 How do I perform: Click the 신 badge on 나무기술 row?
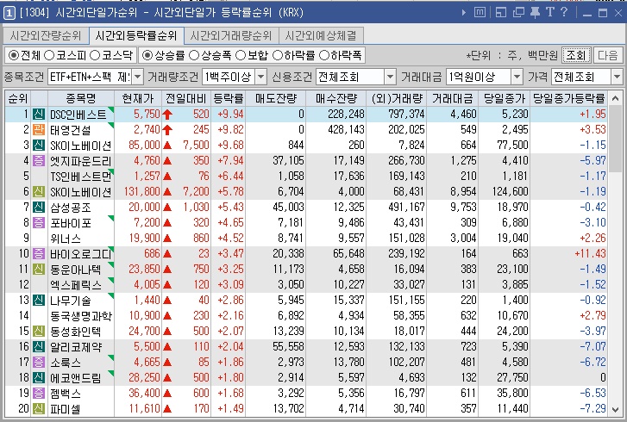(x=39, y=301)
